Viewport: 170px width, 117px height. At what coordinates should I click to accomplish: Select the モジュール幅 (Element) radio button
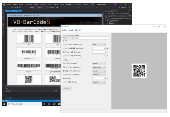pyautogui.click(x=64, y=52)
